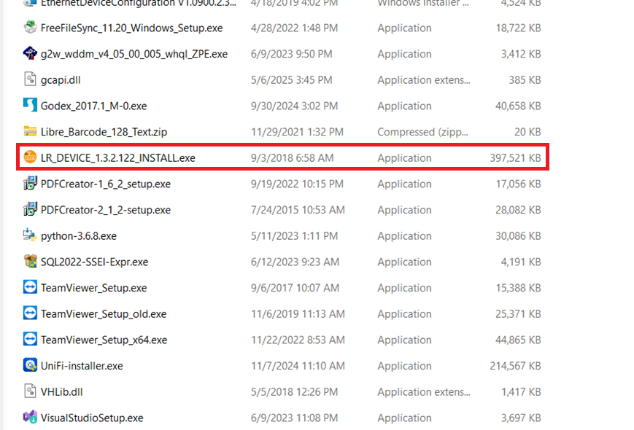Click date 9/6/2017 10:07 AM
Screen dimensions: 634x430
[x=295, y=288]
